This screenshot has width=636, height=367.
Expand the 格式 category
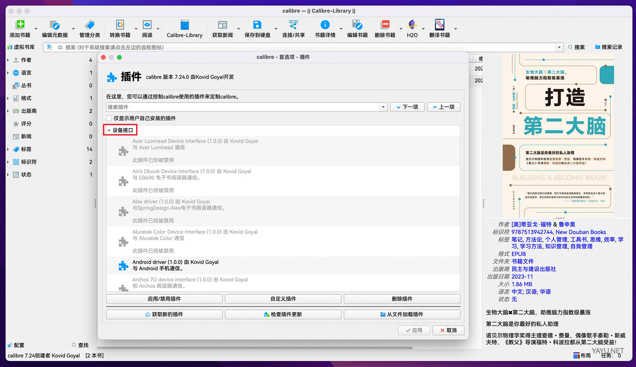click(8, 99)
